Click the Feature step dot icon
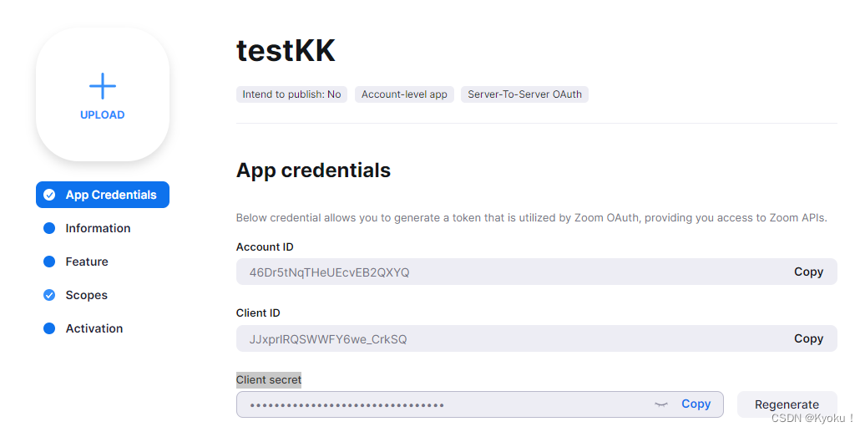 point(49,262)
